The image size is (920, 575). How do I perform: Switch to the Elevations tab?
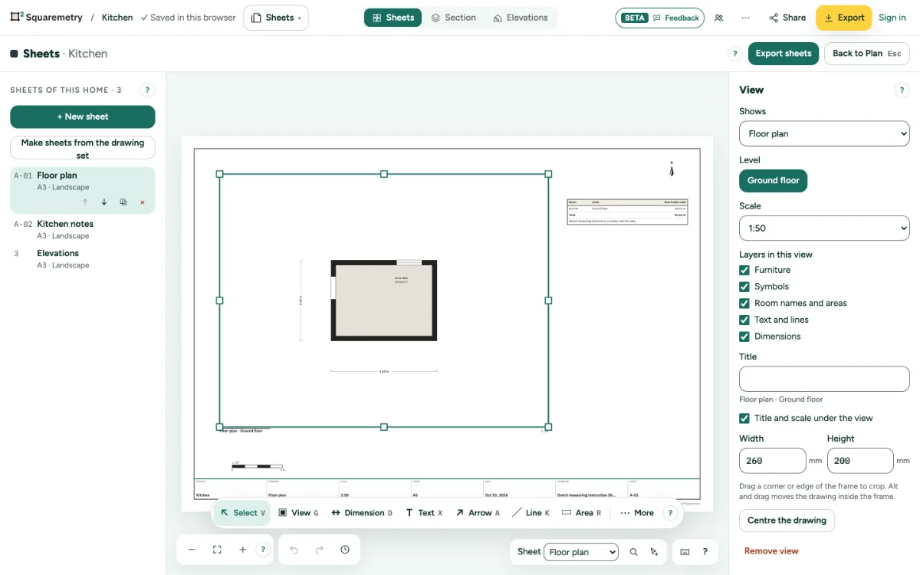pyautogui.click(x=521, y=18)
